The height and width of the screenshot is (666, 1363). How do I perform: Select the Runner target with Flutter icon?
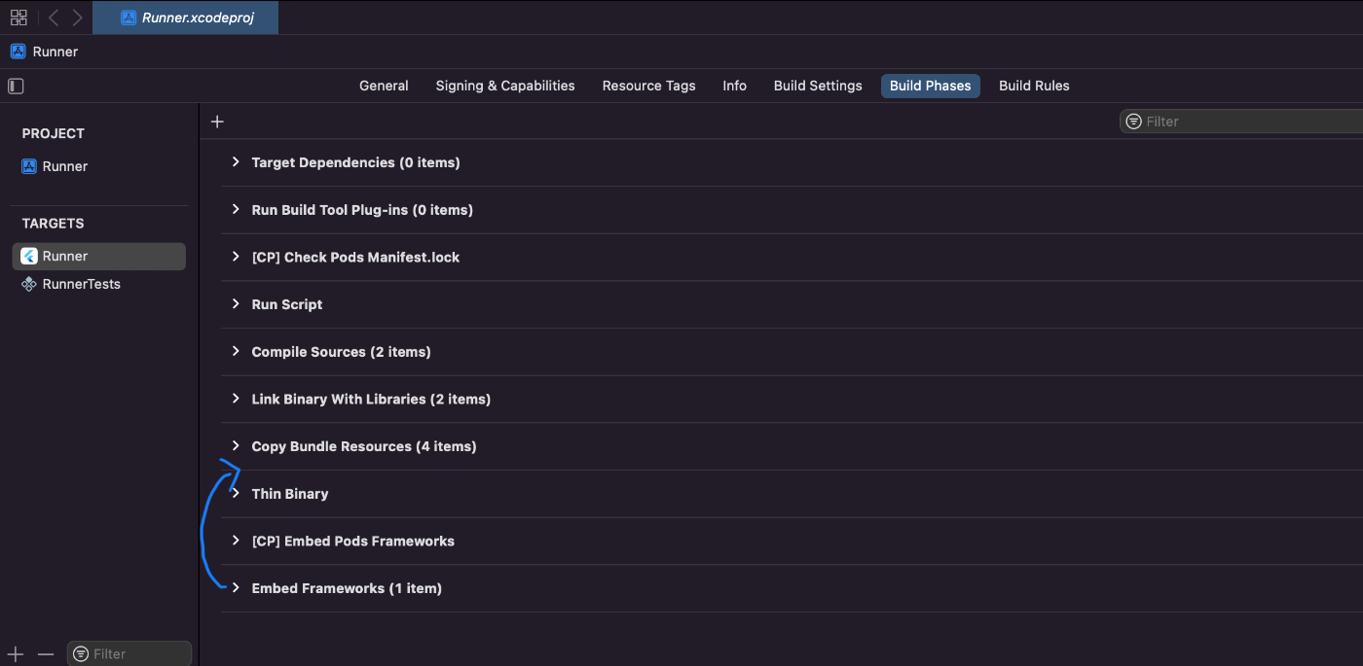(x=98, y=256)
